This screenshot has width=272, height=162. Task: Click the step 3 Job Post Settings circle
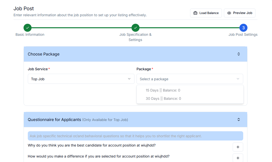243,28
